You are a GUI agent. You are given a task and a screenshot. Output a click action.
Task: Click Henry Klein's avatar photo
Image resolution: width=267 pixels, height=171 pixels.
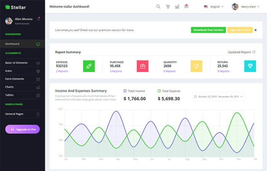pyautogui.click(x=235, y=6)
